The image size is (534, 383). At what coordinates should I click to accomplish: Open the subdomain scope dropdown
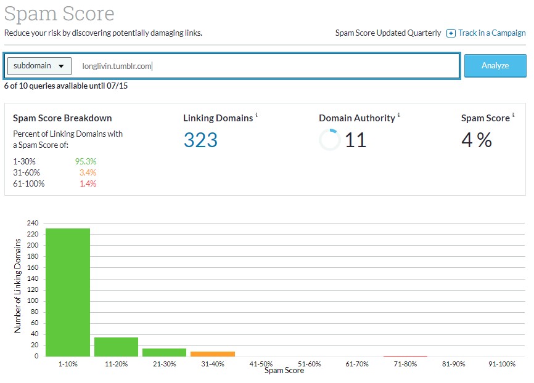click(39, 66)
